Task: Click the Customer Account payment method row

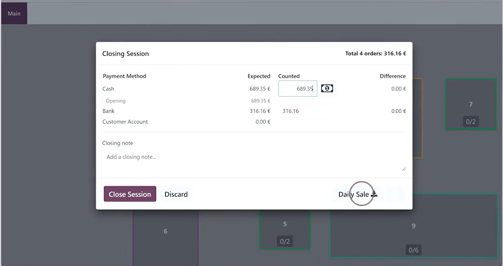Action: [125, 122]
